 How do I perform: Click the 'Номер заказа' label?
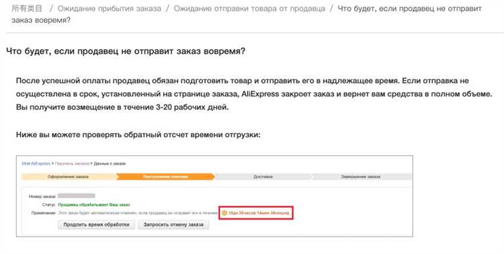pos(42,196)
